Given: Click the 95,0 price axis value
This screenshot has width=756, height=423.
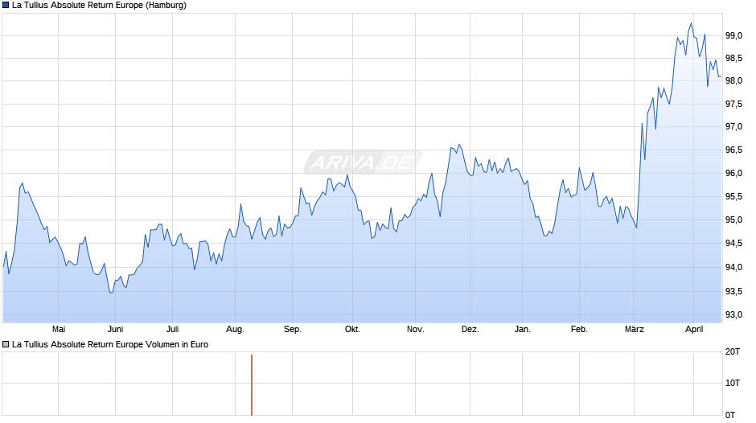Looking at the screenshot, I should 733,220.
